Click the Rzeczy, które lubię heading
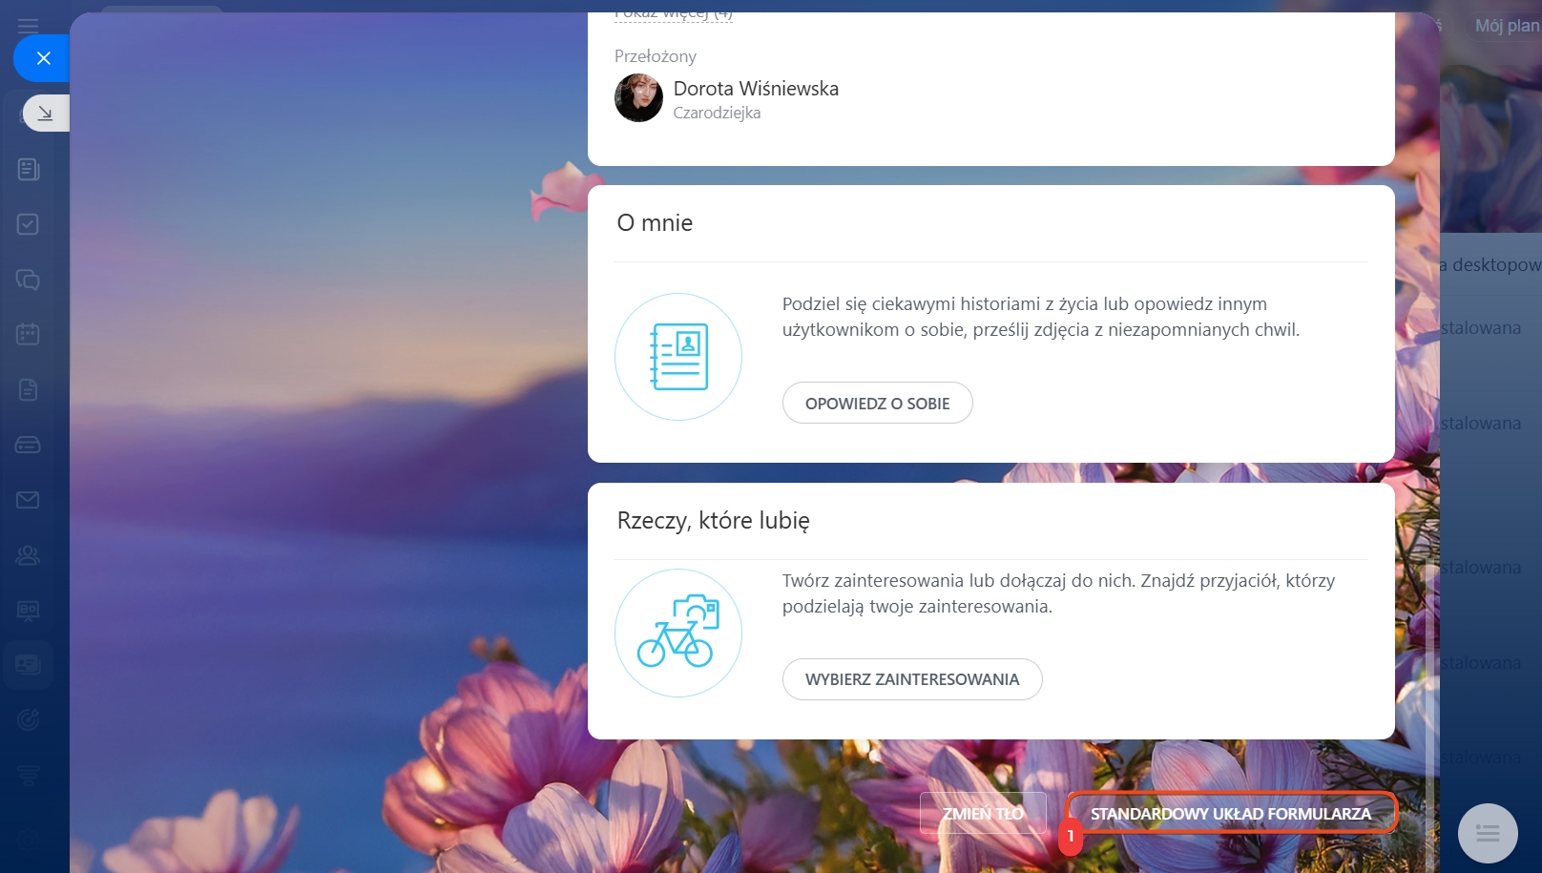This screenshot has width=1542, height=873. [x=714, y=521]
